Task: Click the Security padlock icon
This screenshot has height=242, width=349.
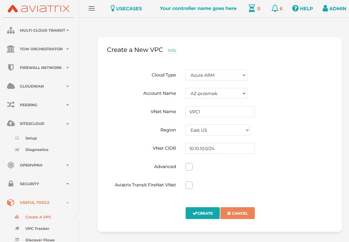Action: coord(11,184)
